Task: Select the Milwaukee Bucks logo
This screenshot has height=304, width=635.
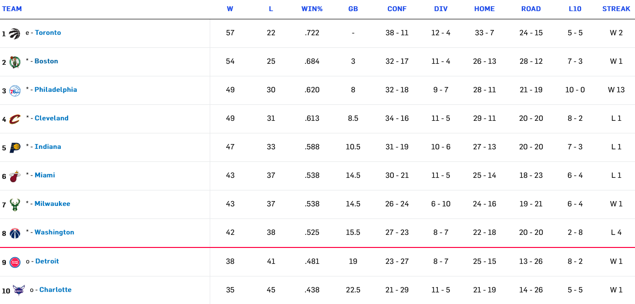Action: [14, 204]
